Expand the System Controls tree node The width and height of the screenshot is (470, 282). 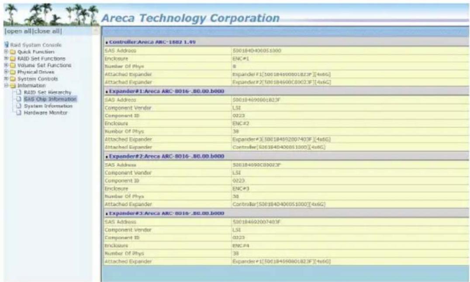[6, 79]
